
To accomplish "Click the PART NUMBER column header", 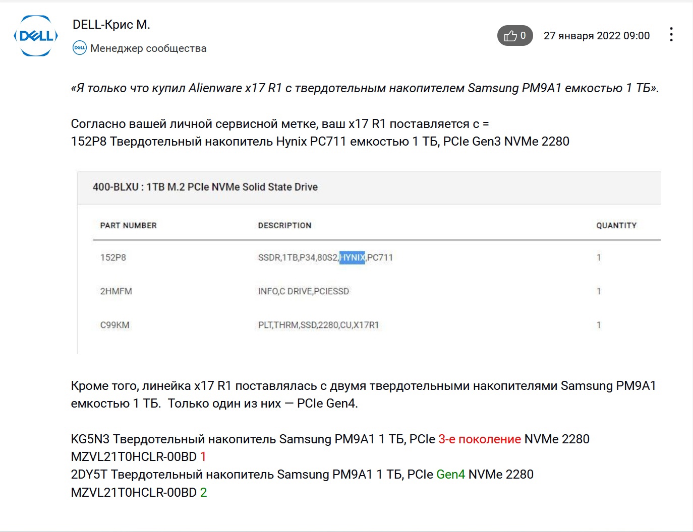I will [128, 225].
